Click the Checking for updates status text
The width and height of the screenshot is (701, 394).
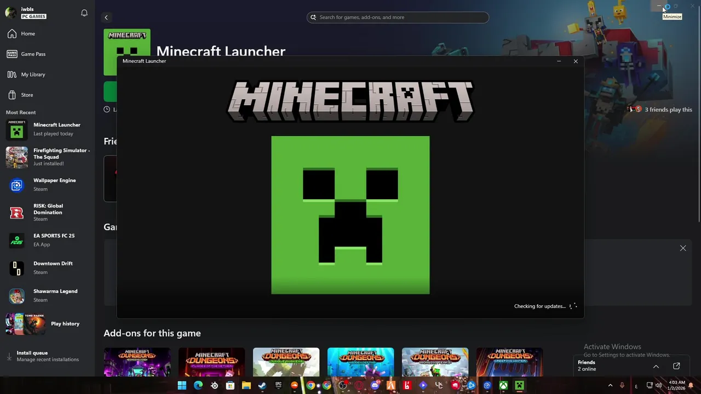[540, 306]
